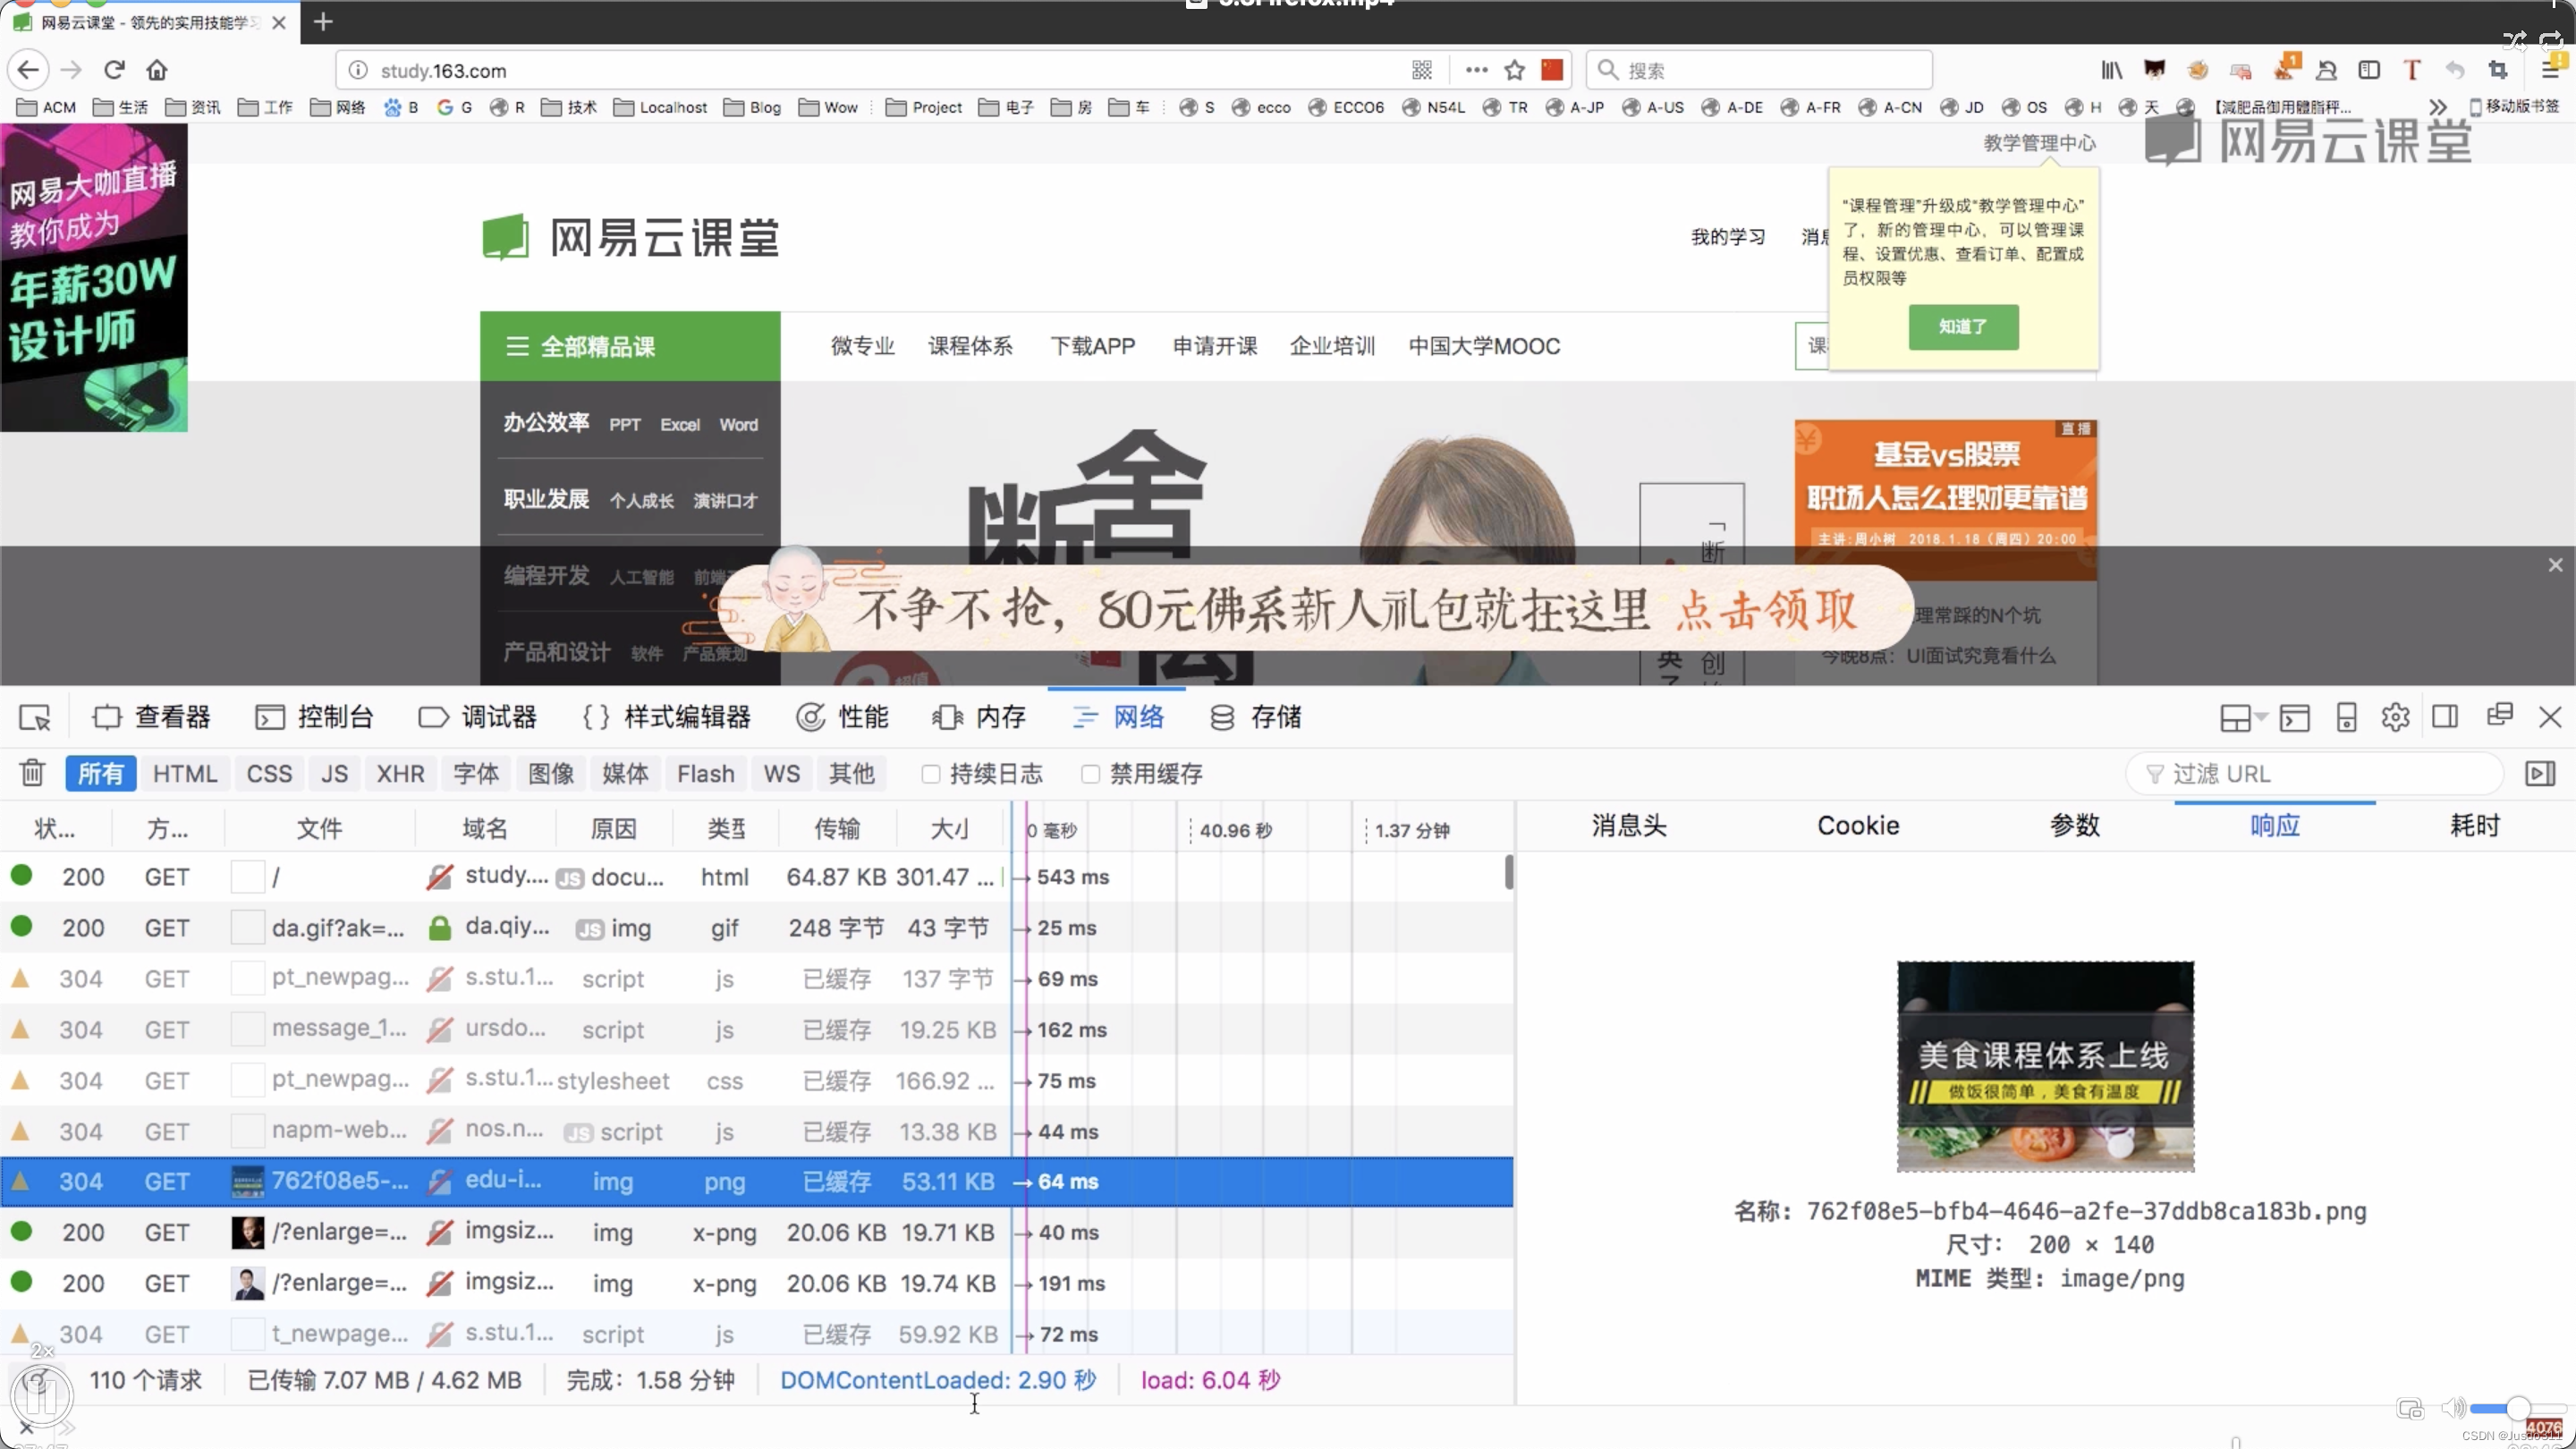Open the library icon in the Firefox toolbar
The image size is (2576, 1449).
pos(2111,70)
